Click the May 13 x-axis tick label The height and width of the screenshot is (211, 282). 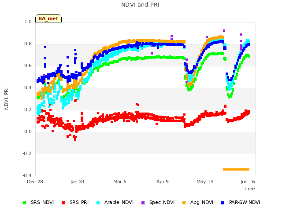click(x=205, y=182)
